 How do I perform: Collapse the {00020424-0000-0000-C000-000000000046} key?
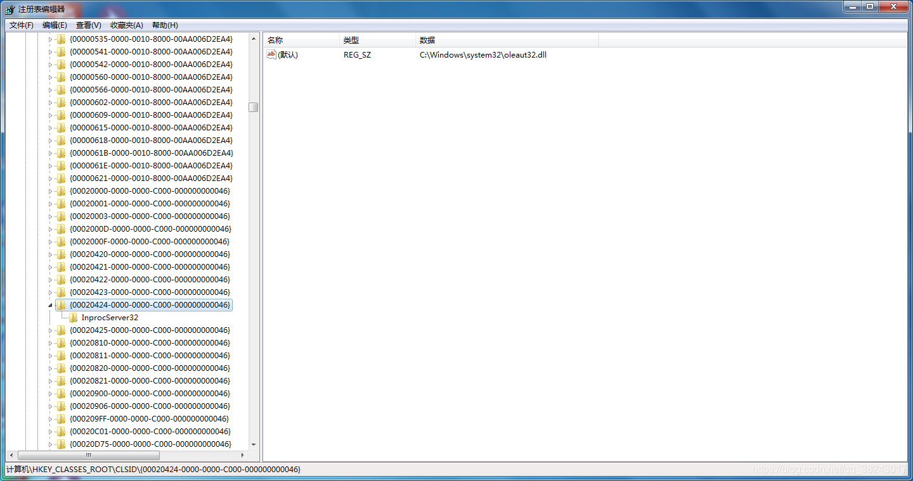[51, 306]
